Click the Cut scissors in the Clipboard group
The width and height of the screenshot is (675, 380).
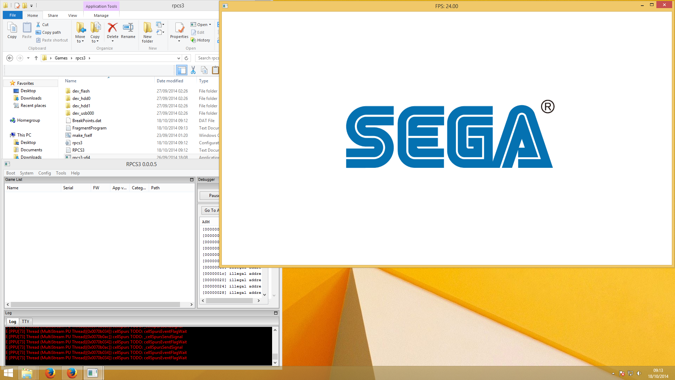(x=38, y=25)
